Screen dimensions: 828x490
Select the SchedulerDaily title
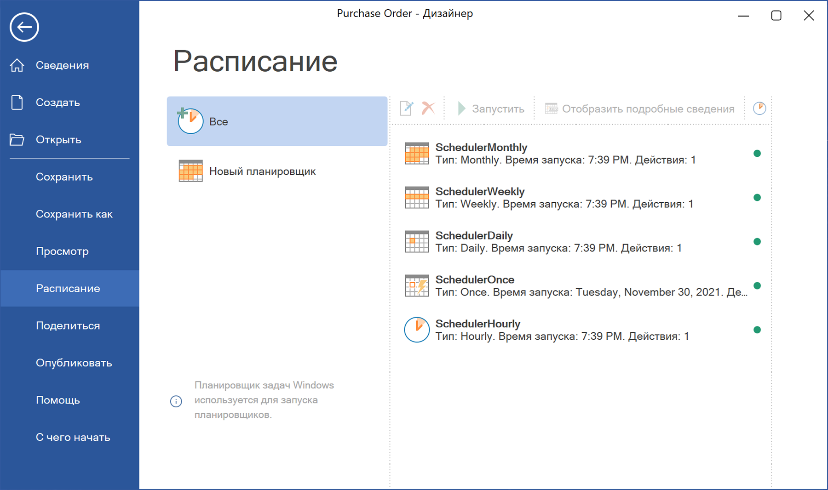click(x=474, y=236)
